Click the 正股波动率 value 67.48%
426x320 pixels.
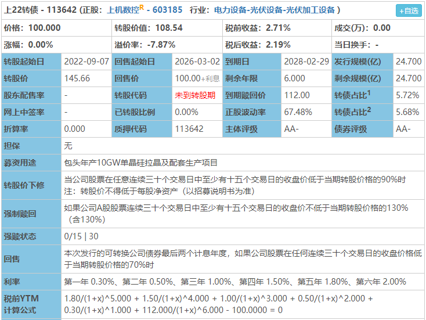coord(298,112)
